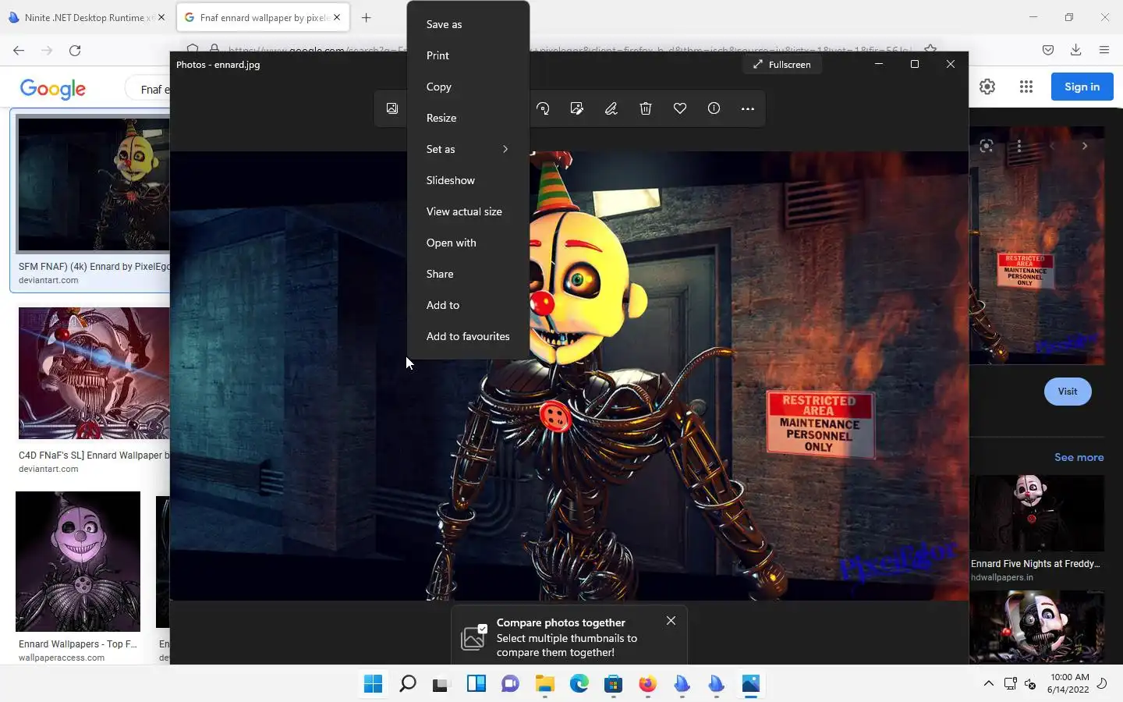Choose Save as from context menu
This screenshot has width=1123, height=702.
(444, 24)
